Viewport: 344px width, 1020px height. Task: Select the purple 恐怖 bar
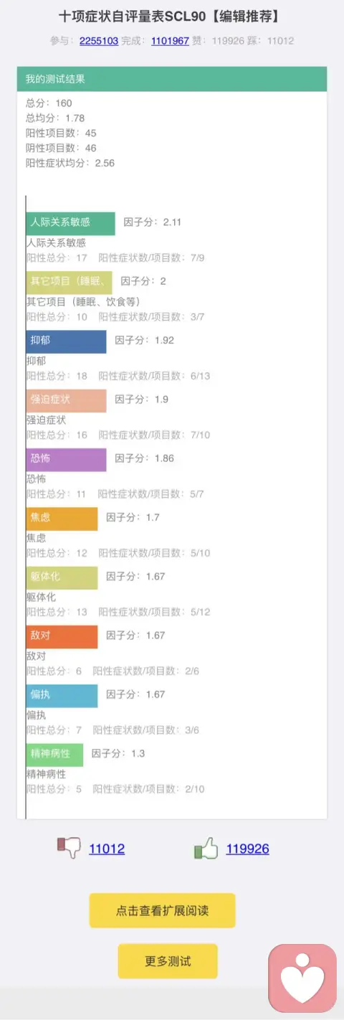66,459
